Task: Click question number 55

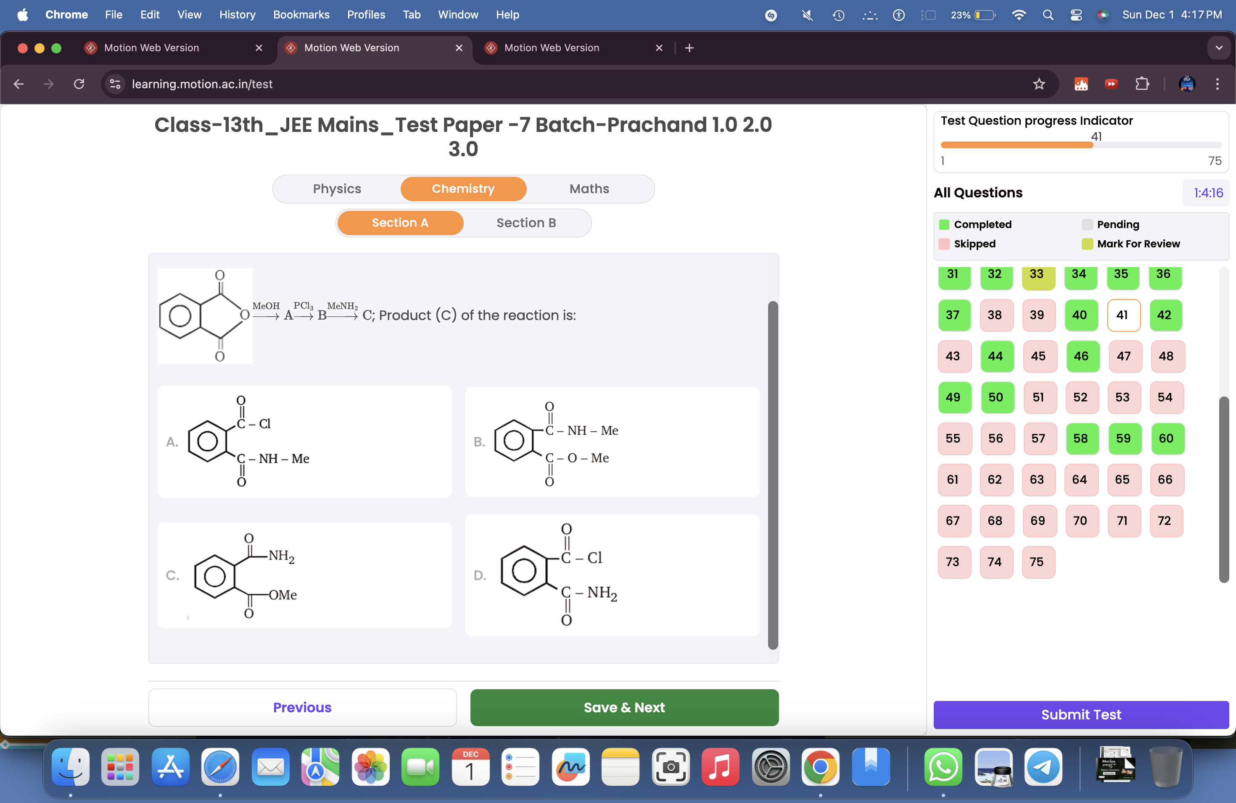Action: point(951,438)
